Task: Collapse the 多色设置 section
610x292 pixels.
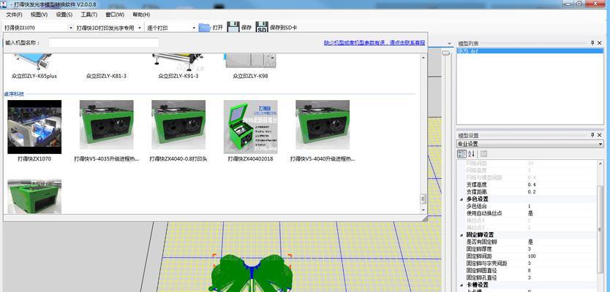Action: click(x=462, y=199)
